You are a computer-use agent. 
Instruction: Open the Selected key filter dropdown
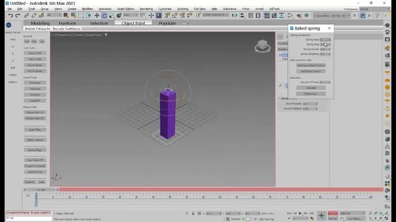pos(352,213)
